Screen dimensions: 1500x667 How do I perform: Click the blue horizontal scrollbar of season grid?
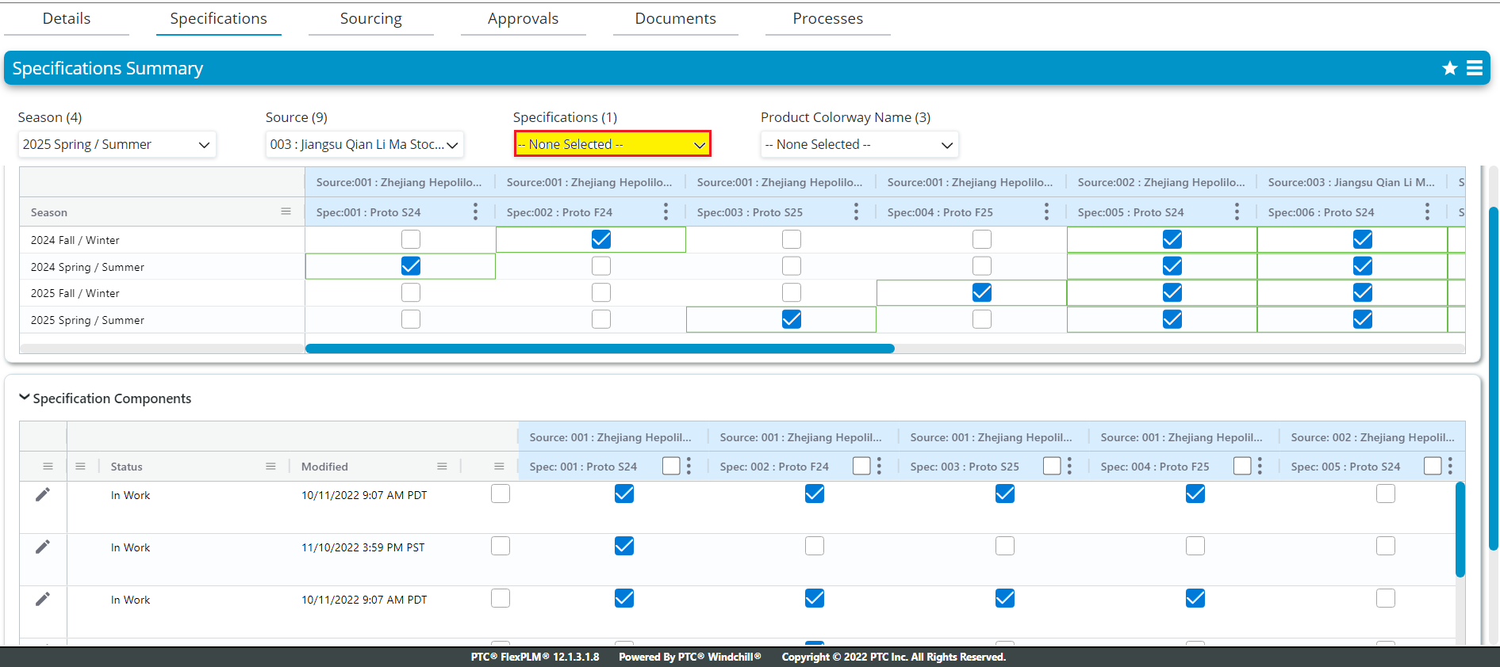600,349
